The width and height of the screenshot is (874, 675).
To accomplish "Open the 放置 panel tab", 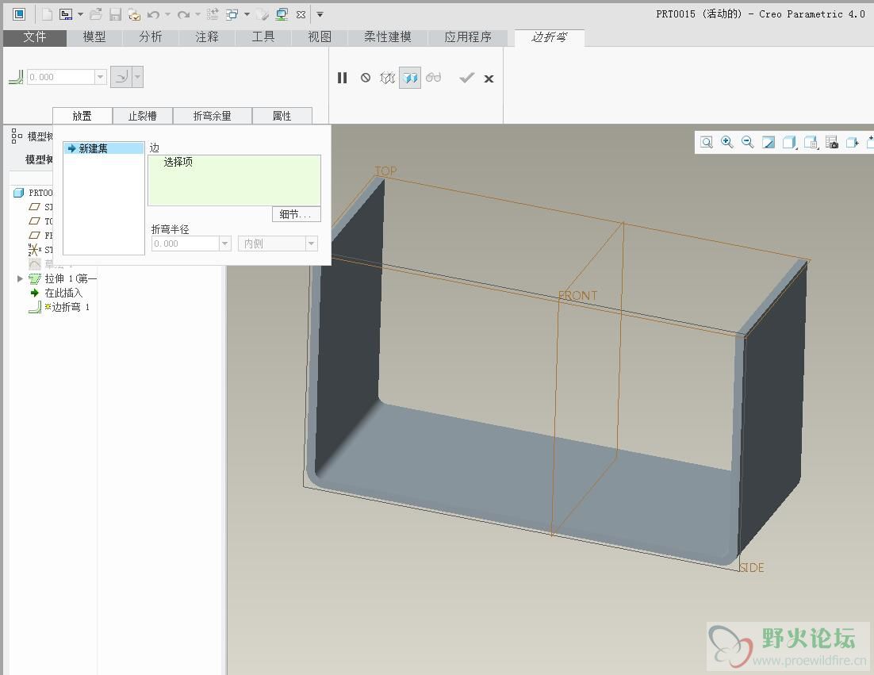I will [82, 116].
